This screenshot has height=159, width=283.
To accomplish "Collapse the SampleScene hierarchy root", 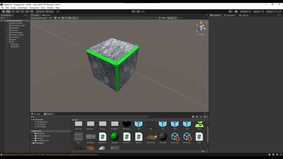I will 6,21.
